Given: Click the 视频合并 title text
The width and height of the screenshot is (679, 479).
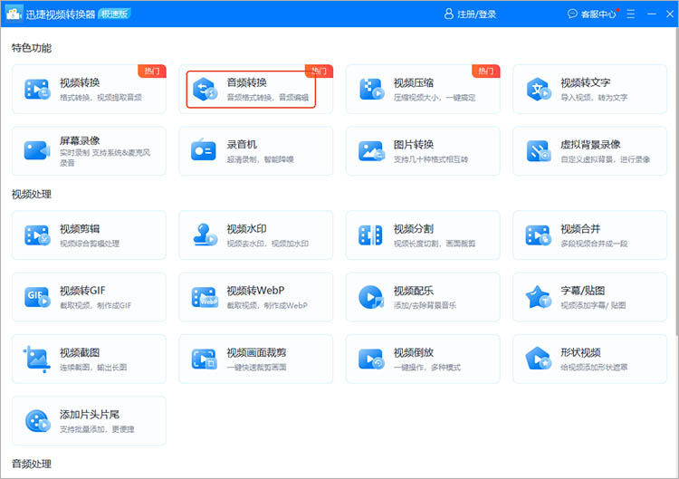Looking at the screenshot, I should coord(580,229).
